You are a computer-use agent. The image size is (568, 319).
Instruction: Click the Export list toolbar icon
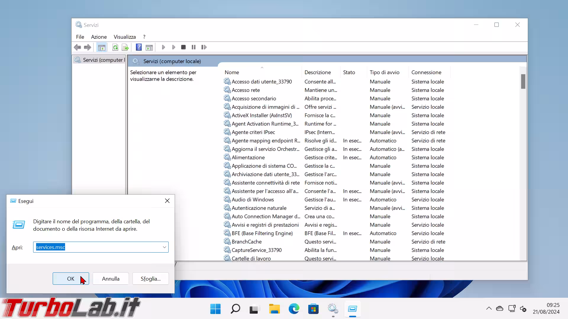[x=125, y=47]
